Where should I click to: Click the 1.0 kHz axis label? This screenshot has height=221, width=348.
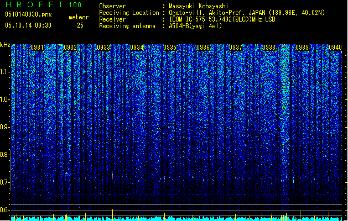coord(5,99)
